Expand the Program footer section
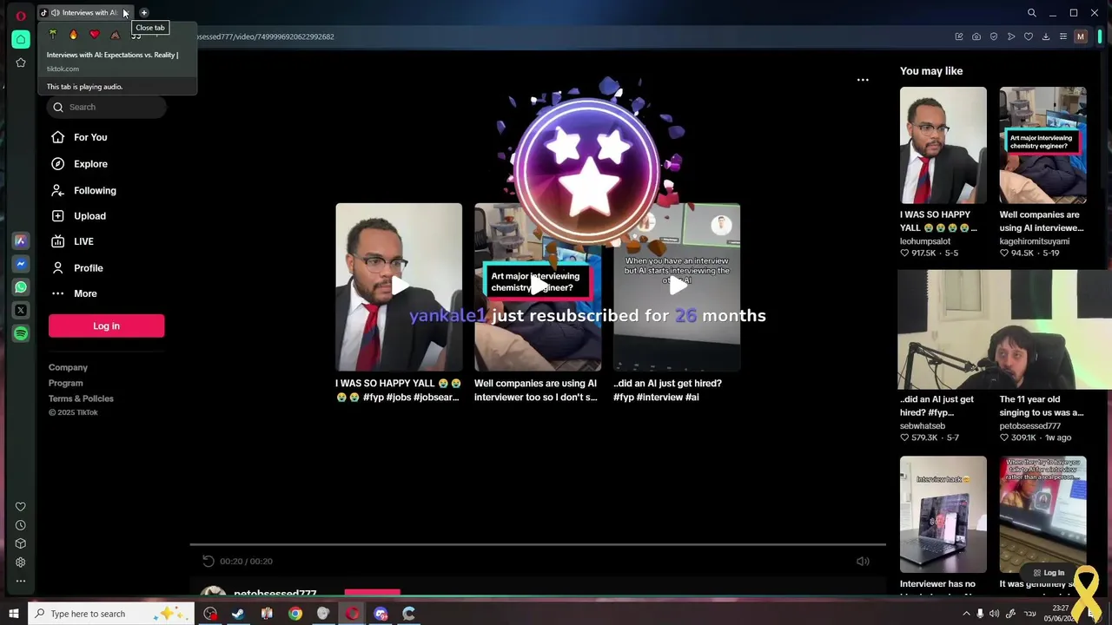This screenshot has width=1112, height=625. (66, 383)
